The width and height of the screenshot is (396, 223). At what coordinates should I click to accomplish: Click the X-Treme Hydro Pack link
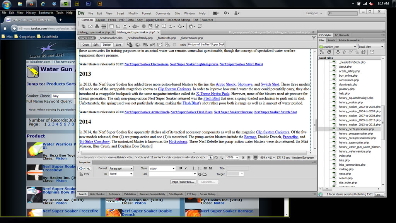click(x=213, y=94)
